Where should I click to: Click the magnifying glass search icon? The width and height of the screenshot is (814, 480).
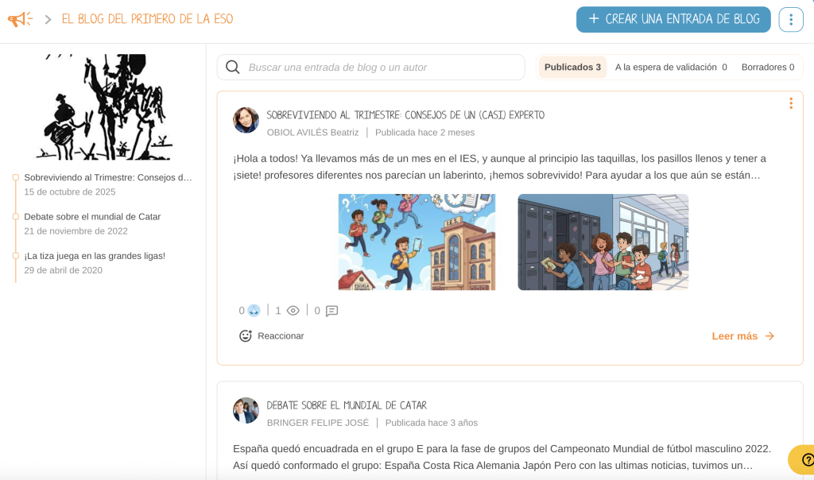click(x=232, y=67)
